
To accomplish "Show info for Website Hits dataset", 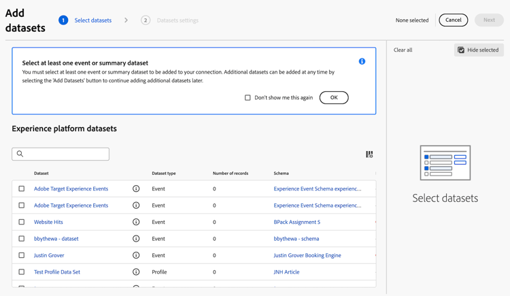I will (x=136, y=222).
